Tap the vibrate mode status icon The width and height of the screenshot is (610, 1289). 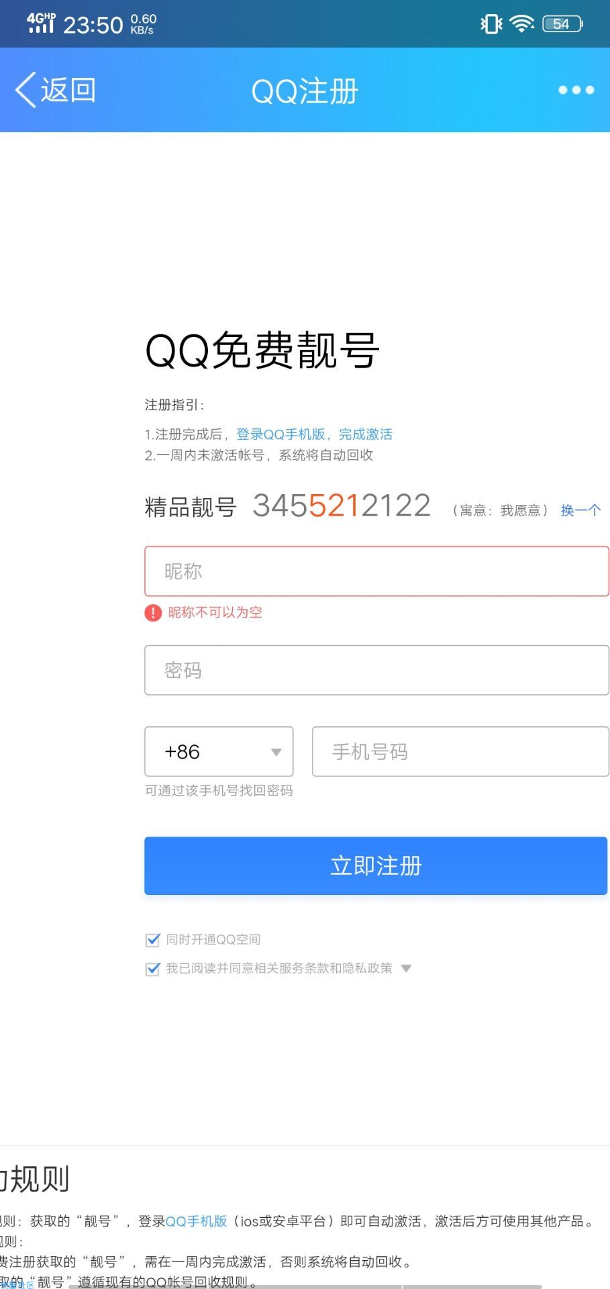491,24
